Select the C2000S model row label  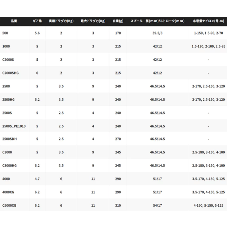tap(8, 60)
